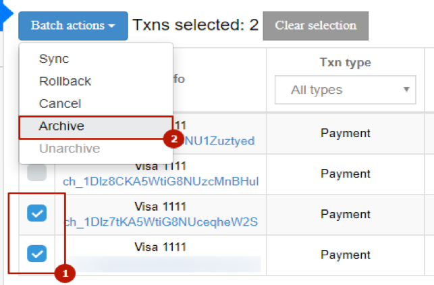Image resolution: width=434 pixels, height=285 pixels.
Task: Click the Txn type column header
Action: click(x=345, y=62)
